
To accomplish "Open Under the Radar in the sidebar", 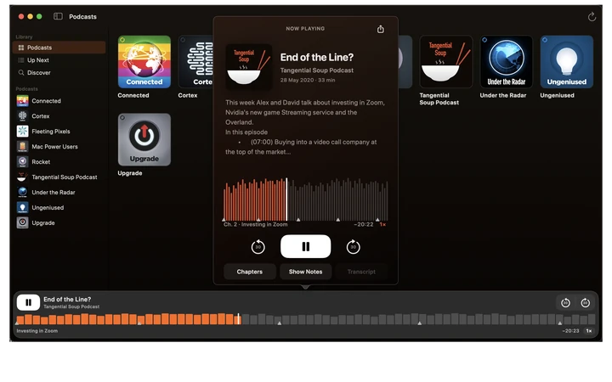I will tap(59, 192).
